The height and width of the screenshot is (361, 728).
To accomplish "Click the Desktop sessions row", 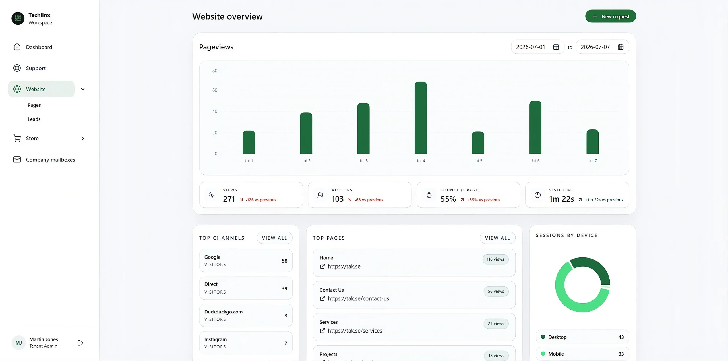I will coord(582,337).
